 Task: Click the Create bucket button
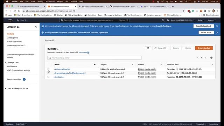coord(204,48)
